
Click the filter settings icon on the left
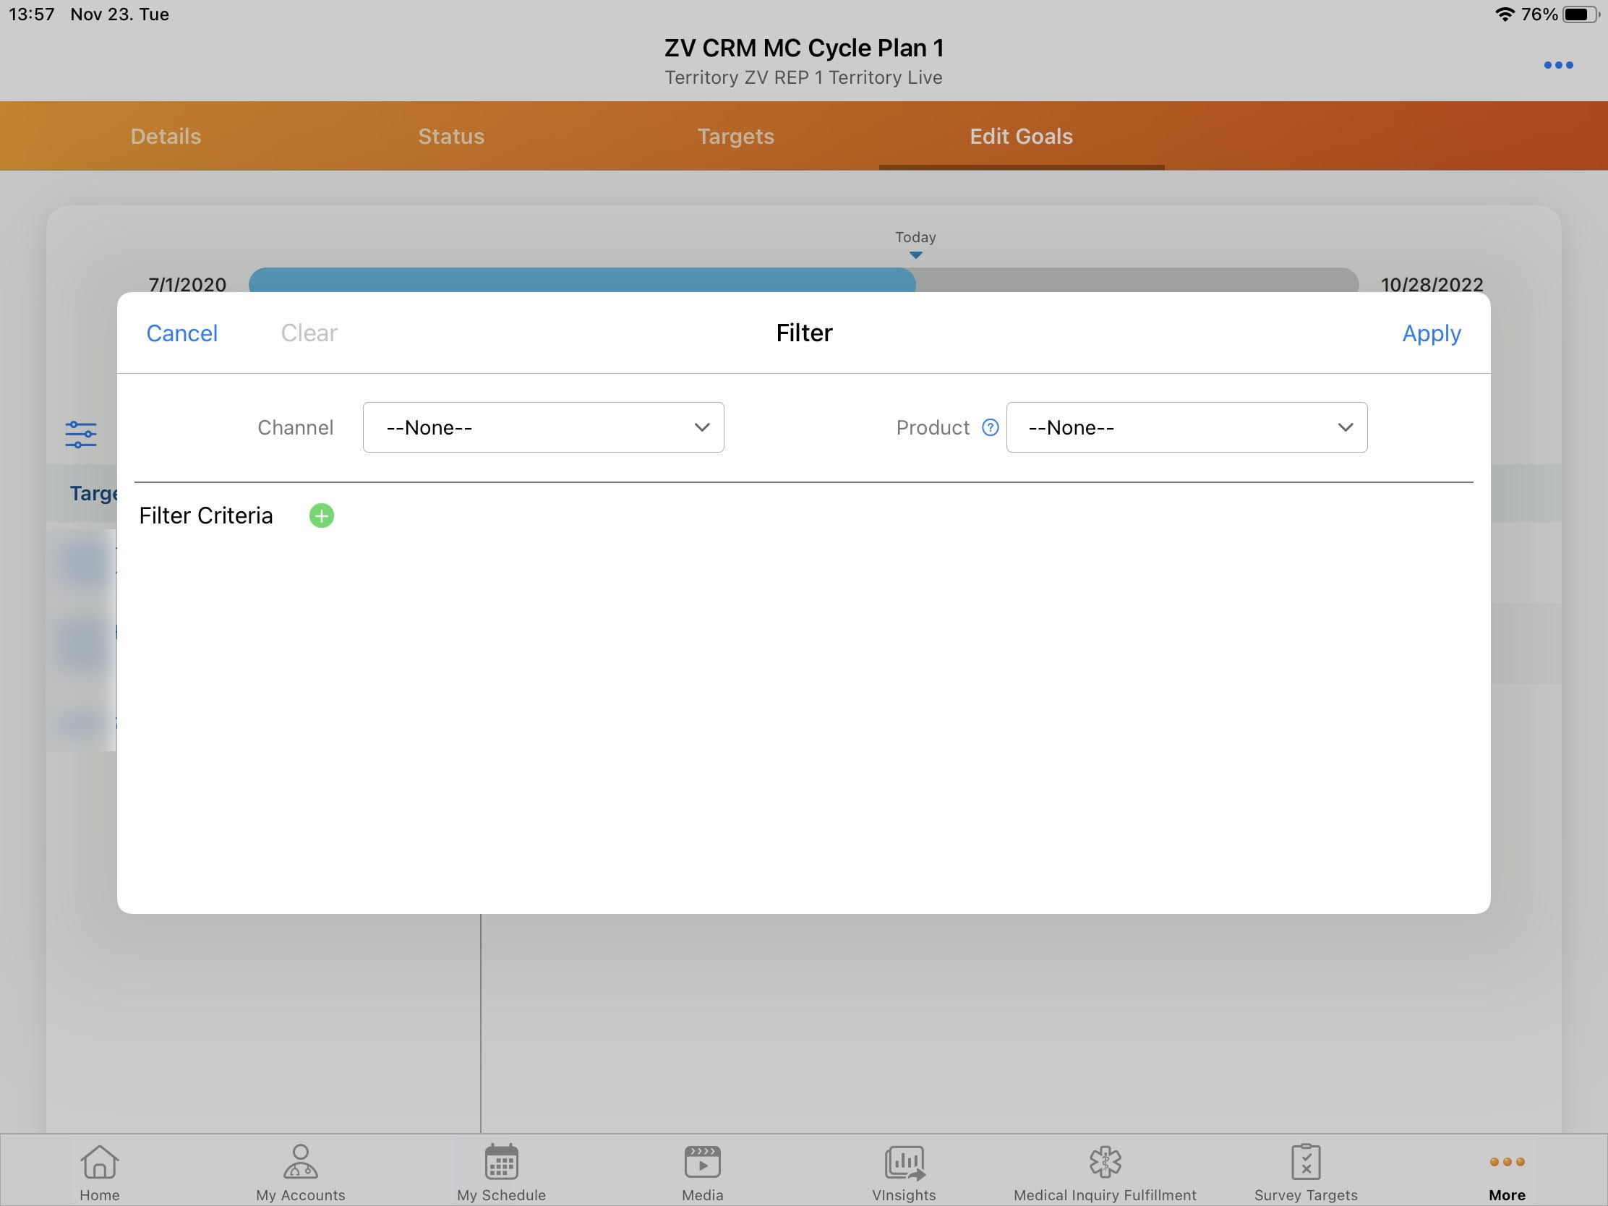80,434
